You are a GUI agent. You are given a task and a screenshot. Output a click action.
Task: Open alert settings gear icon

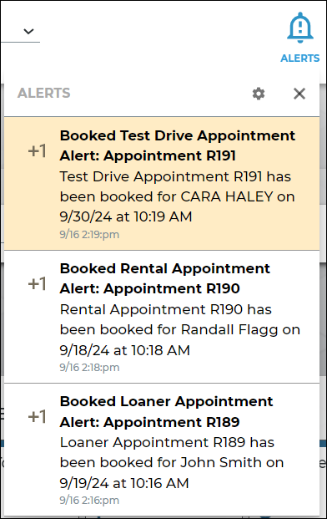coord(259,94)
